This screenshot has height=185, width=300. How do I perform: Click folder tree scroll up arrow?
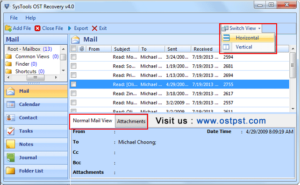coord(64,49)
